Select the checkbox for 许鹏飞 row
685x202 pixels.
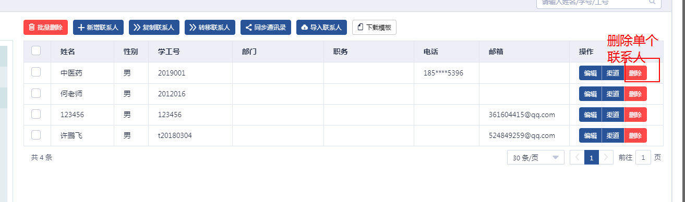pos(36,135)
